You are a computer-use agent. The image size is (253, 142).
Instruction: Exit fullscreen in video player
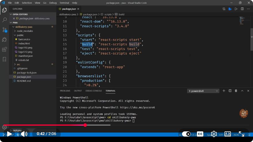coord(241,134)
